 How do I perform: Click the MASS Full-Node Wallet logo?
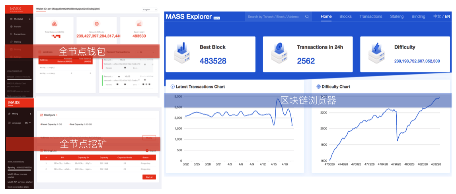click(x=16, y=9)
